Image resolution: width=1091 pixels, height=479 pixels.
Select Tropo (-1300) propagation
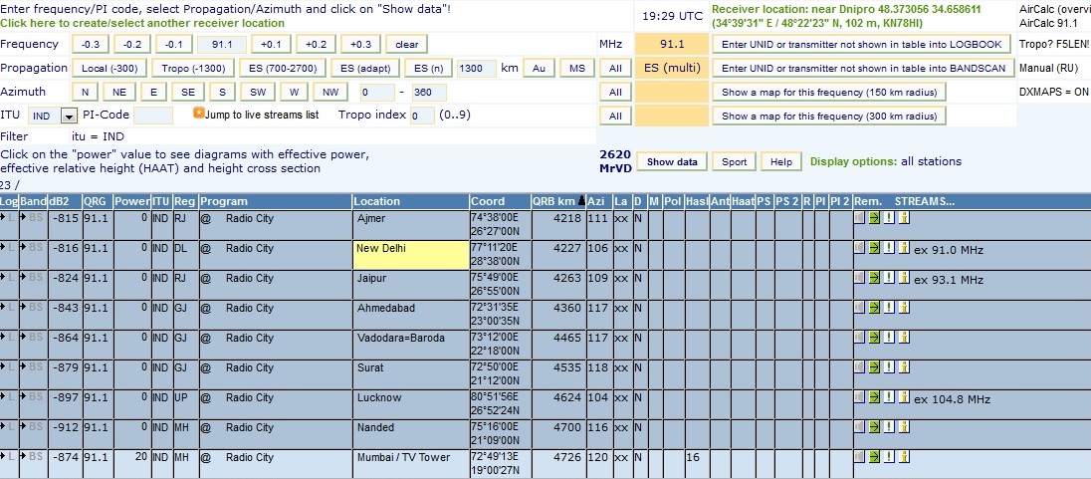(x=193, y=69)
